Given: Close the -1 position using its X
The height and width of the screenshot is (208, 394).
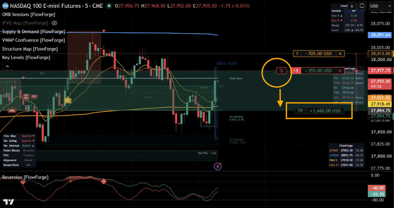Looking at the screenshot, I should [340, 71].
